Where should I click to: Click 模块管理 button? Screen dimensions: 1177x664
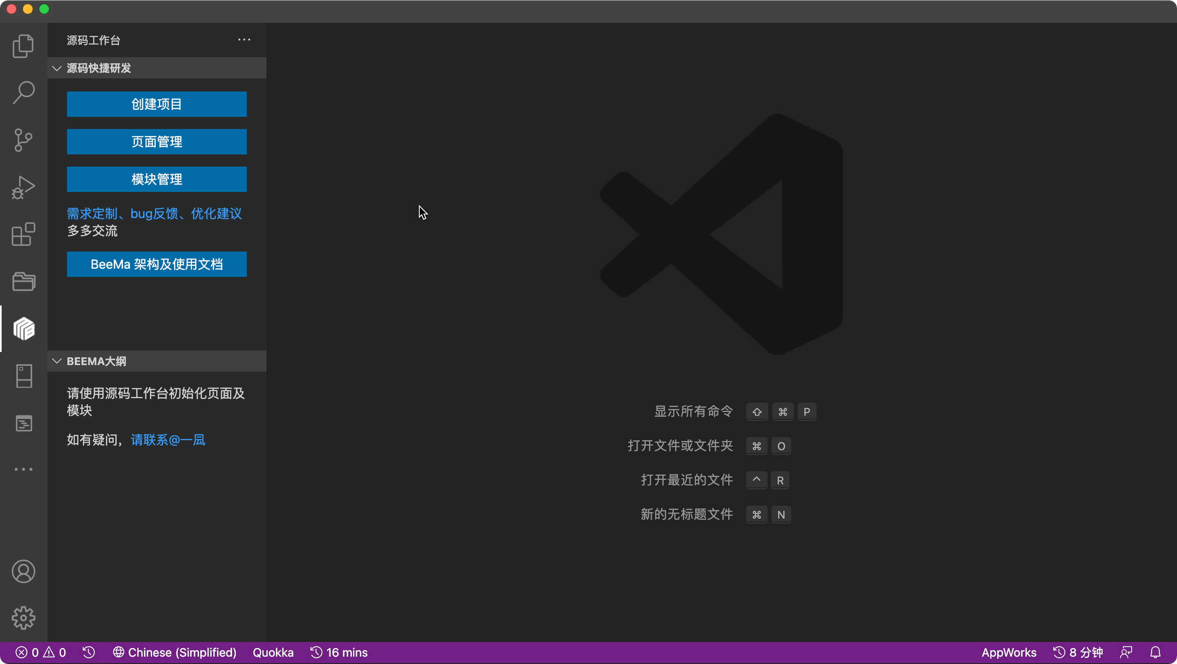pos(157,179)
